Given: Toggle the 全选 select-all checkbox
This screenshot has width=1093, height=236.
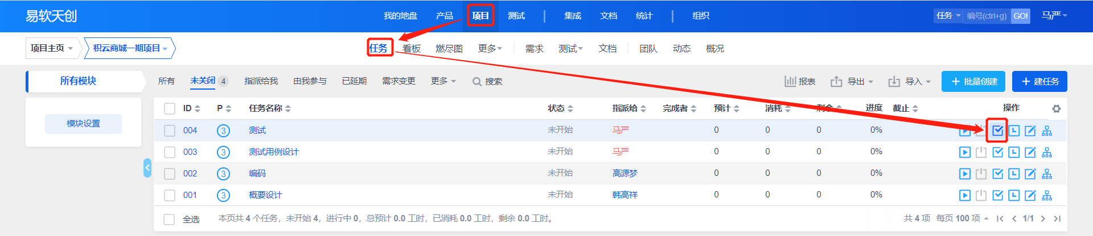Looking at the screenshot, I should [169, 220].
